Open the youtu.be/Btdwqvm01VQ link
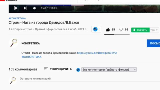The height and width of the screenshot is (90, 160). [97, 53]
